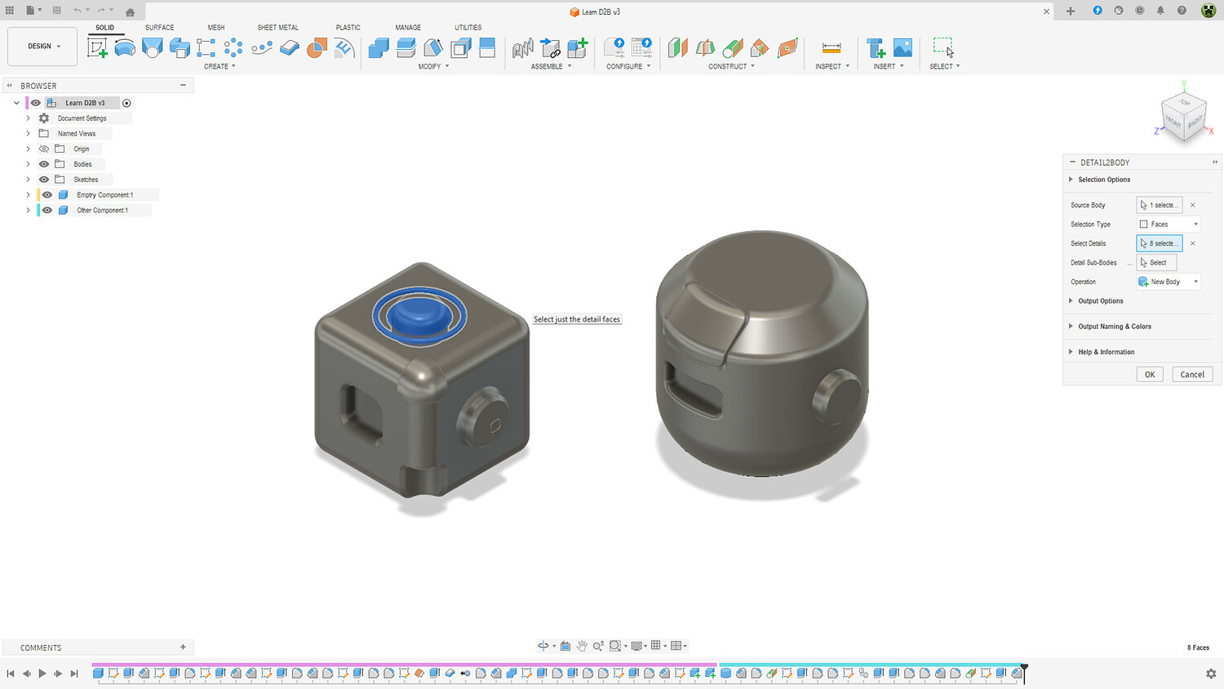Open the MODIFY menu
This screenshot has height=689, width=1224.
pyautogui.click(x=433, y=66)
